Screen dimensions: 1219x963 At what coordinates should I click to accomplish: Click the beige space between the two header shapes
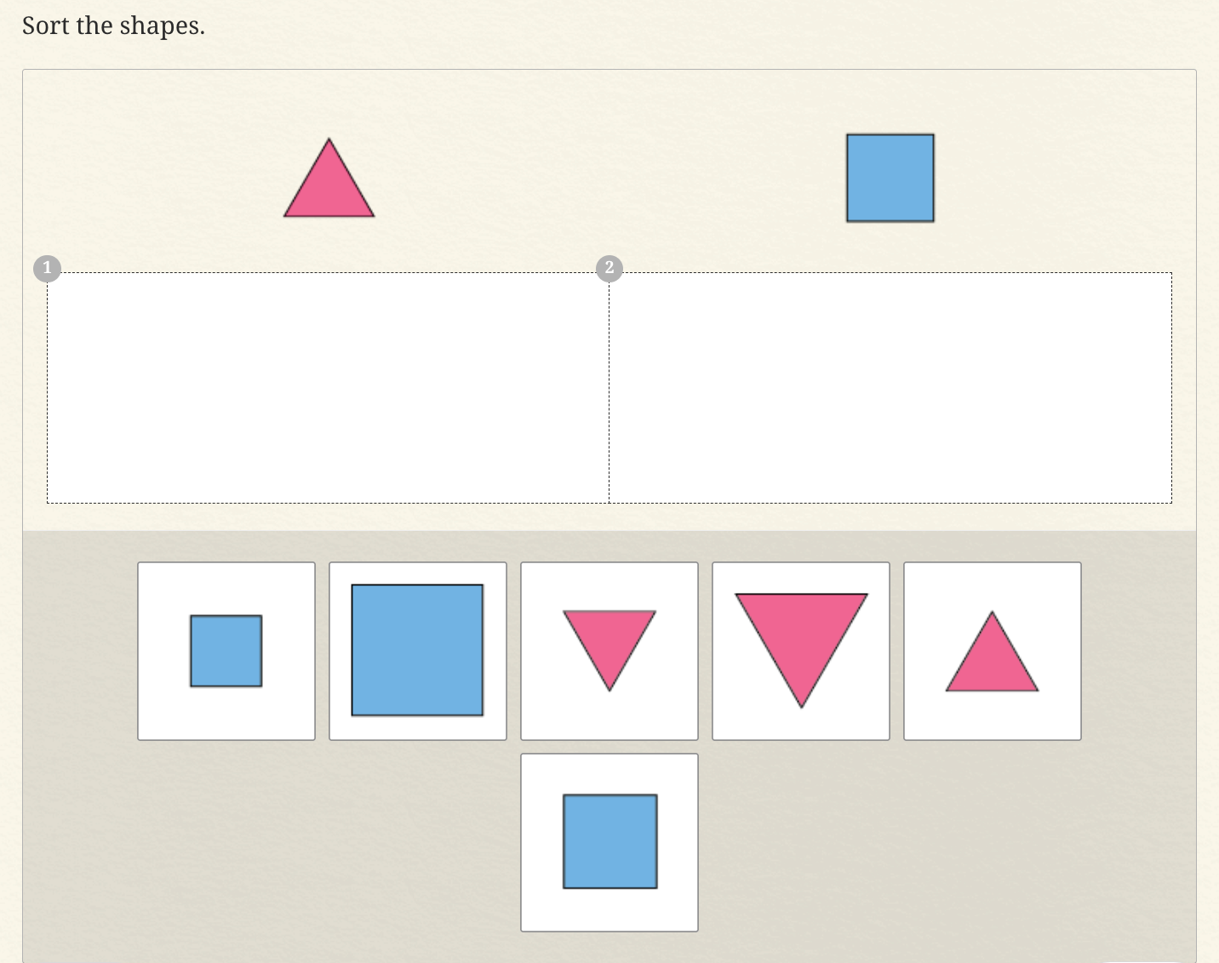tap(609, 179)
